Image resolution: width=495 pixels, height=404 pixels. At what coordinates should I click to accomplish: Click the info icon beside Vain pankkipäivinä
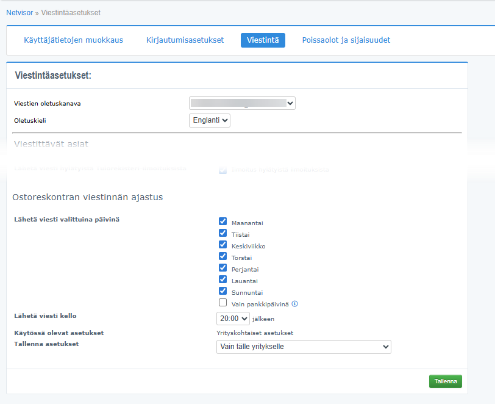tap(294, 304)
